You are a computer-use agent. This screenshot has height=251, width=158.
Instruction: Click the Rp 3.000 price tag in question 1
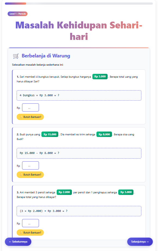tap(100, 77)
